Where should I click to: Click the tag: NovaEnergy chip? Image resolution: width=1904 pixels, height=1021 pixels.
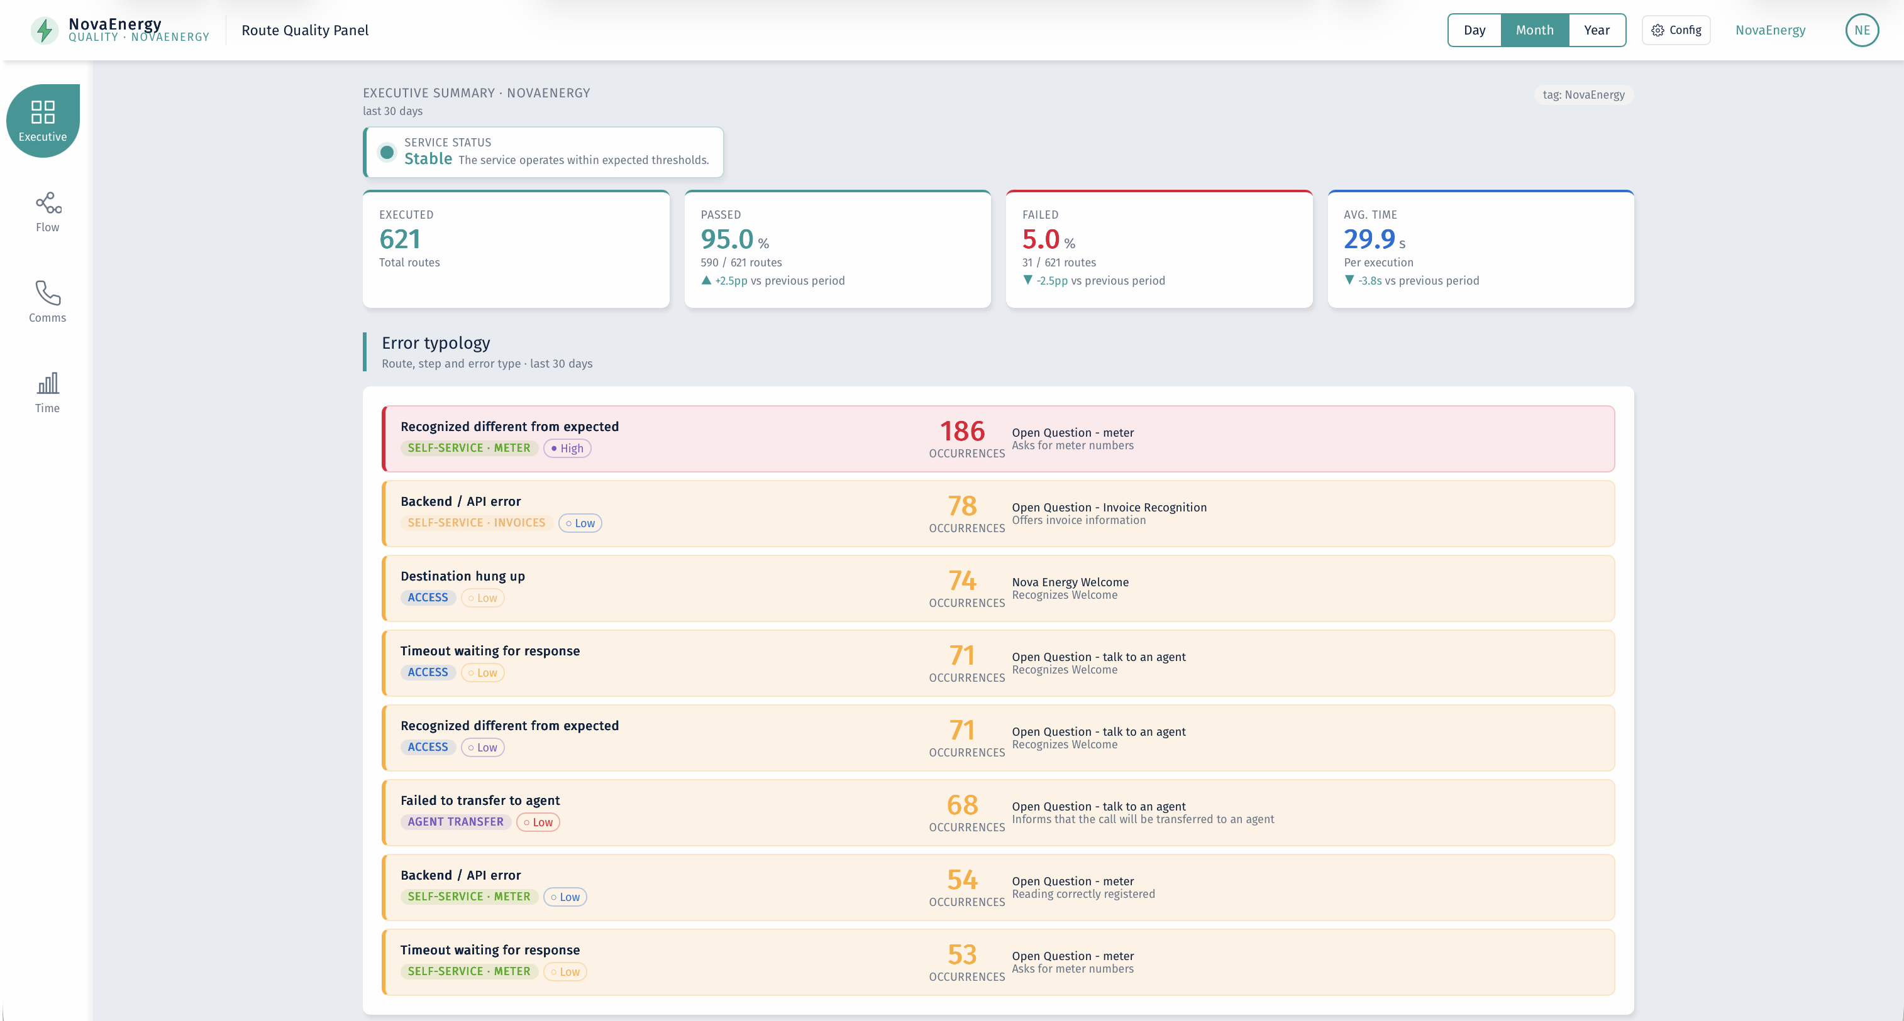1583,95
